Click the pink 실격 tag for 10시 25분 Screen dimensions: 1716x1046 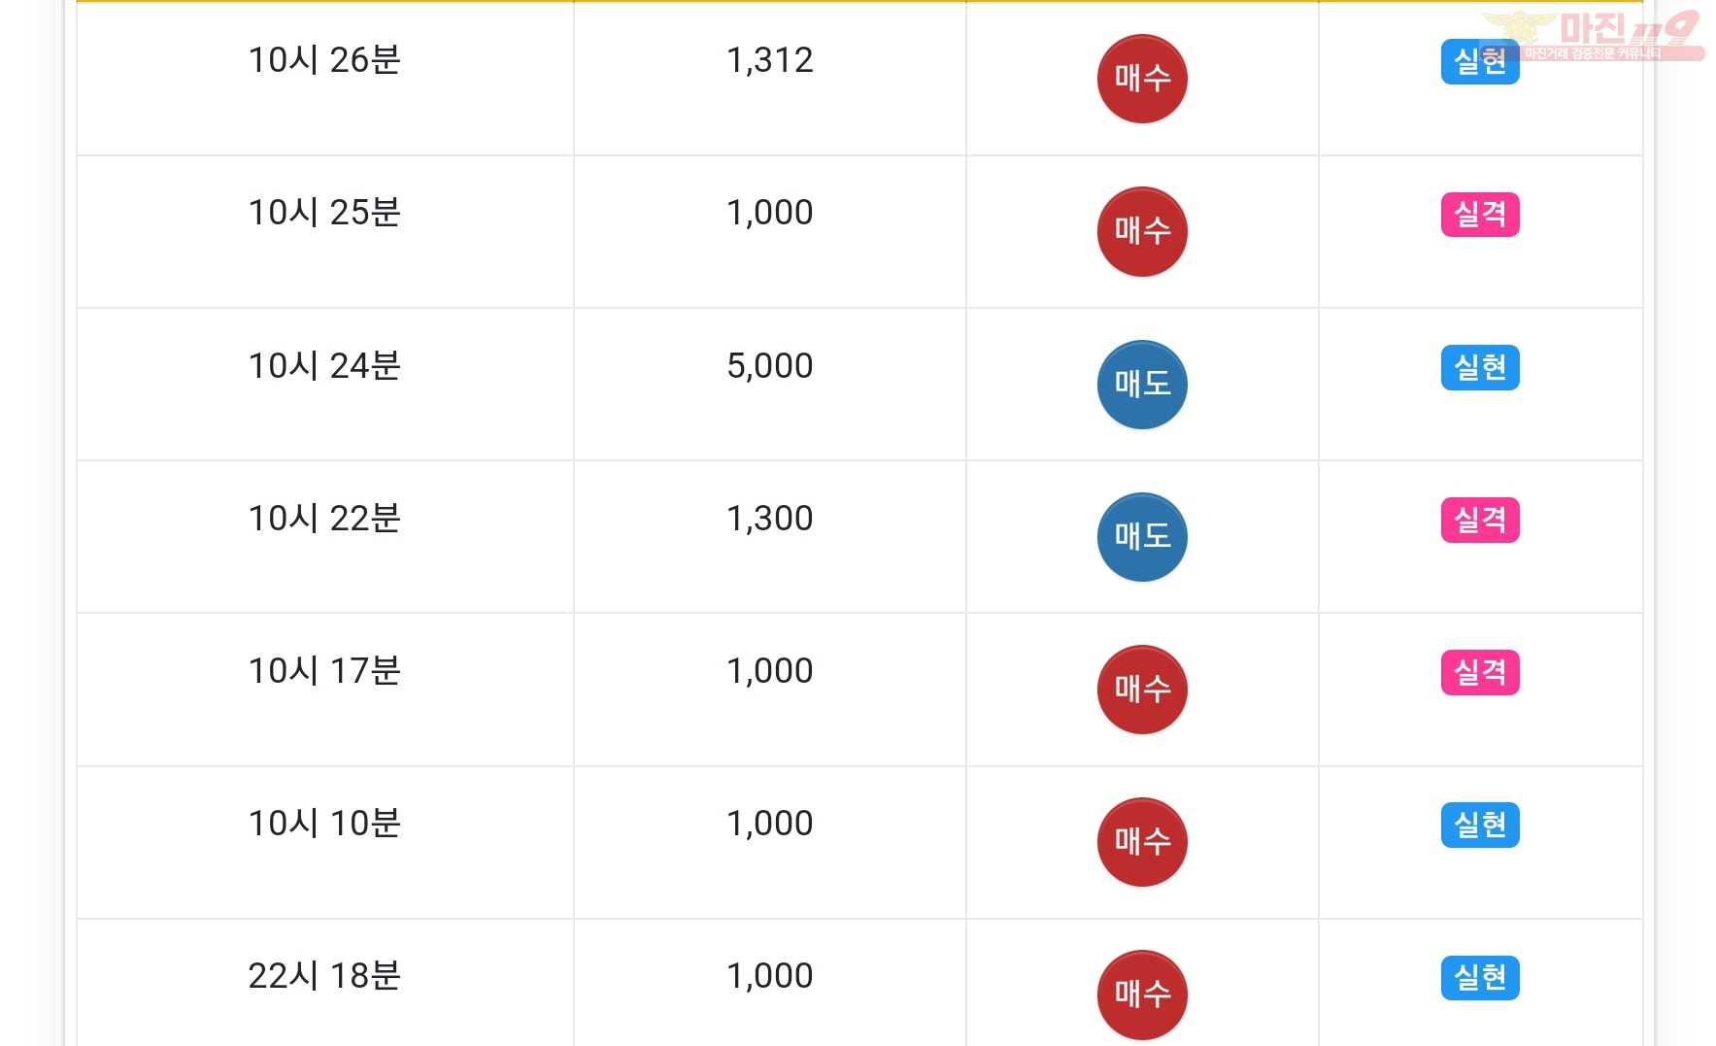coord(1480,215)
